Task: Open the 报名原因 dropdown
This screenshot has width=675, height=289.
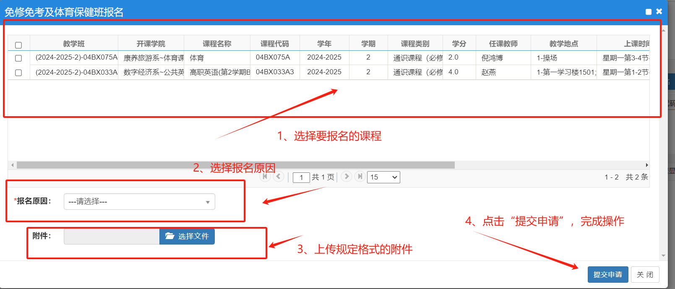Action: coord(139,202)
